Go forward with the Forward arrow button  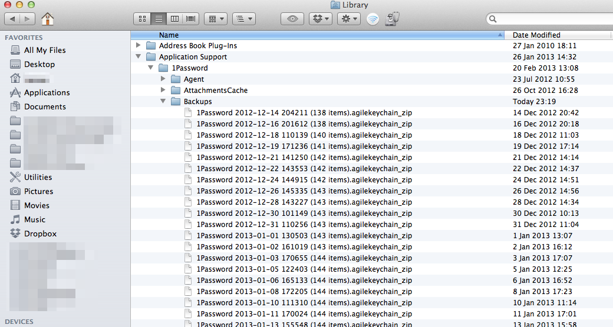[27, 19]
